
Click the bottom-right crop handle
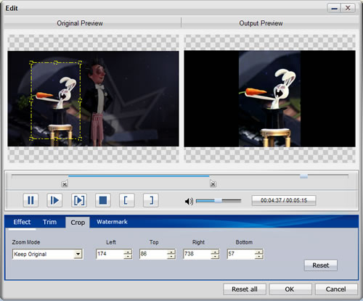[x=80, y=139]
